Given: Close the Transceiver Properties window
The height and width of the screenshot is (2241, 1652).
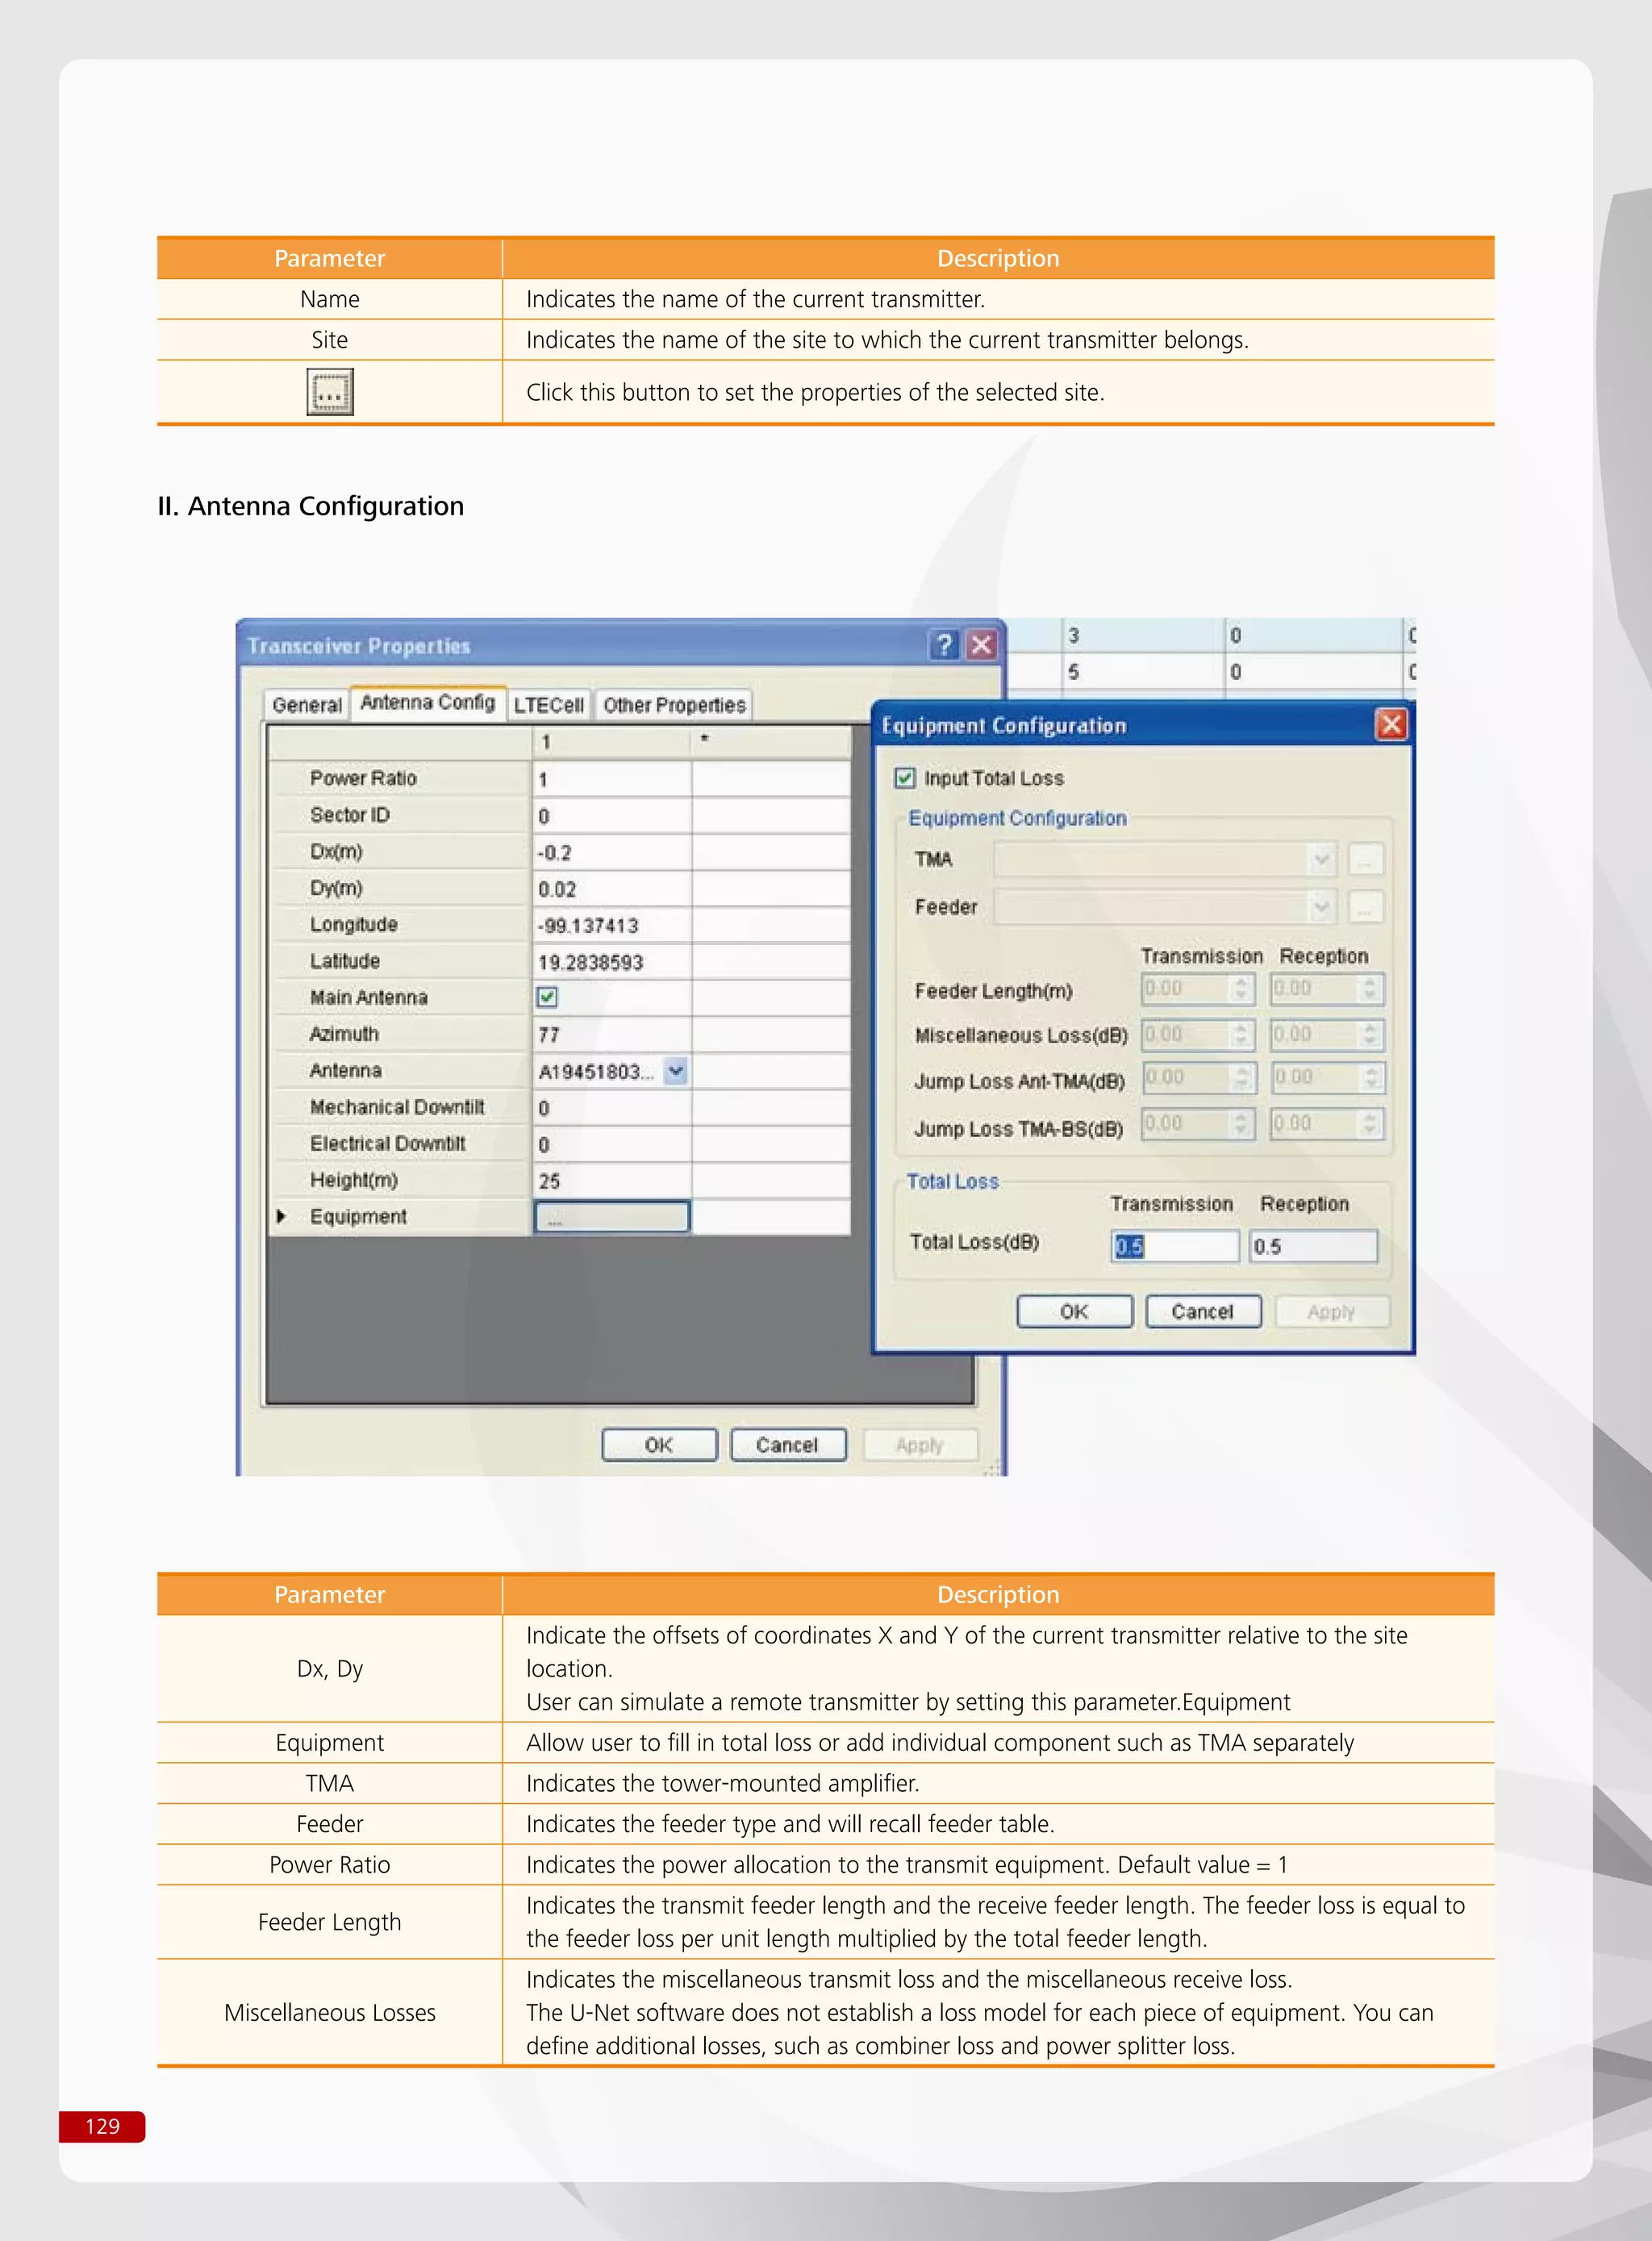Looking at the screenshot, I should [982, 644].
